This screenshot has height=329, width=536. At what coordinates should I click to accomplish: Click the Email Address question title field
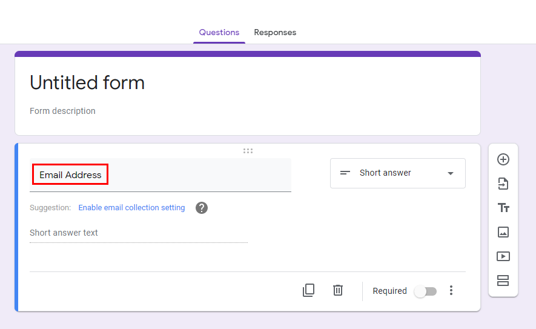pyautogui.click(x=160, y=174)
